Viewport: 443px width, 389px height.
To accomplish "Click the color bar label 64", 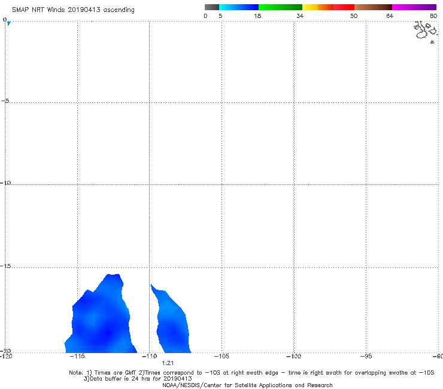I will point(390,16).
